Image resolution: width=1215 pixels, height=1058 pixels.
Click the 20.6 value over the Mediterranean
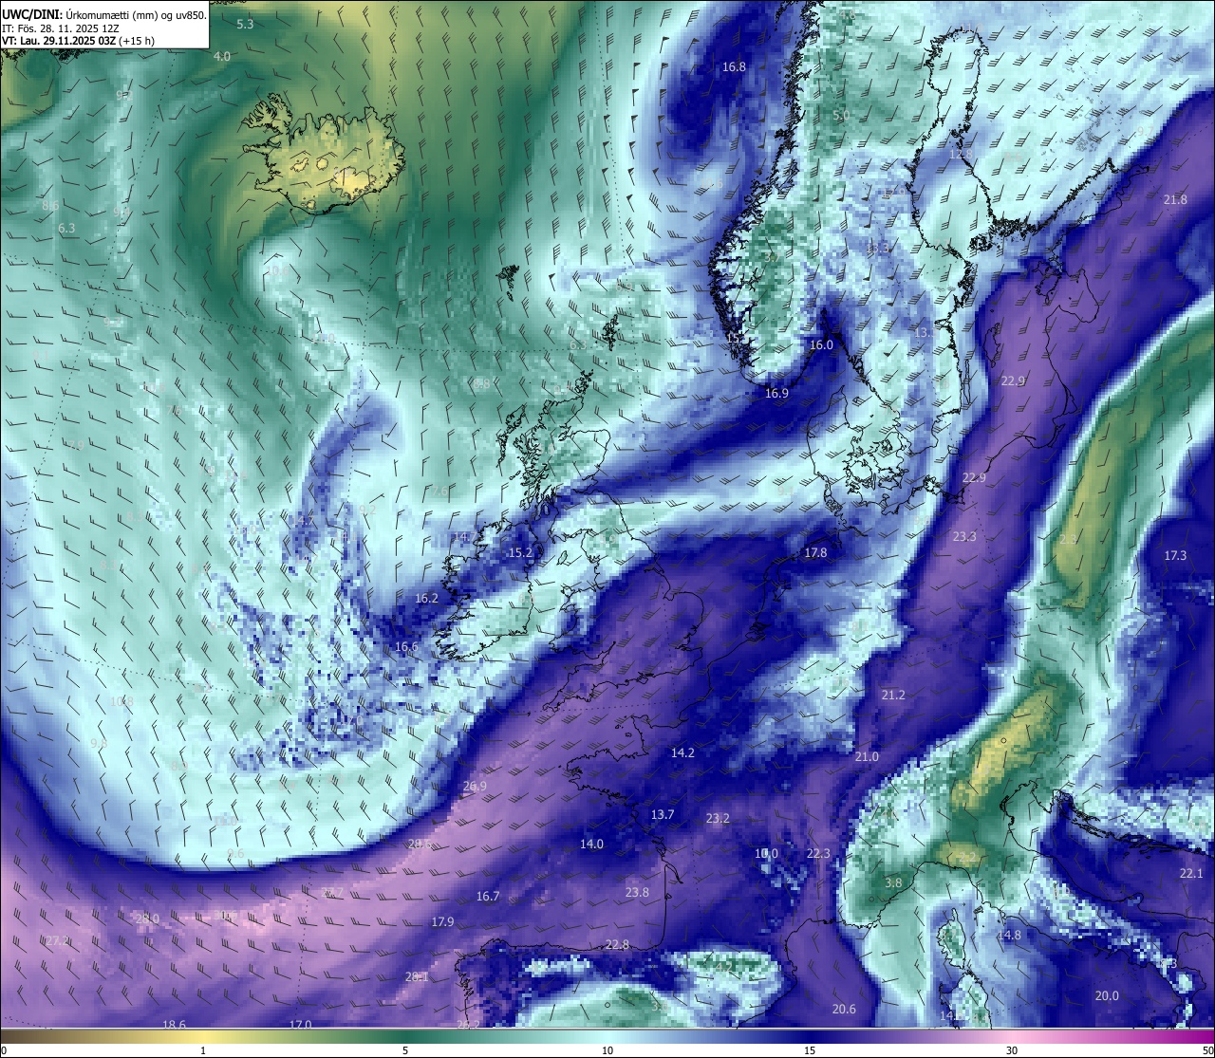843,1010
